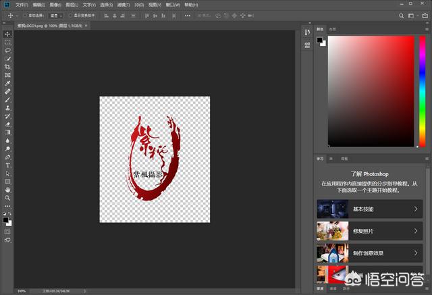432x295 pixels.
Task: Select the Rectangular Marquee tool
Action: (x=7, y=42)
